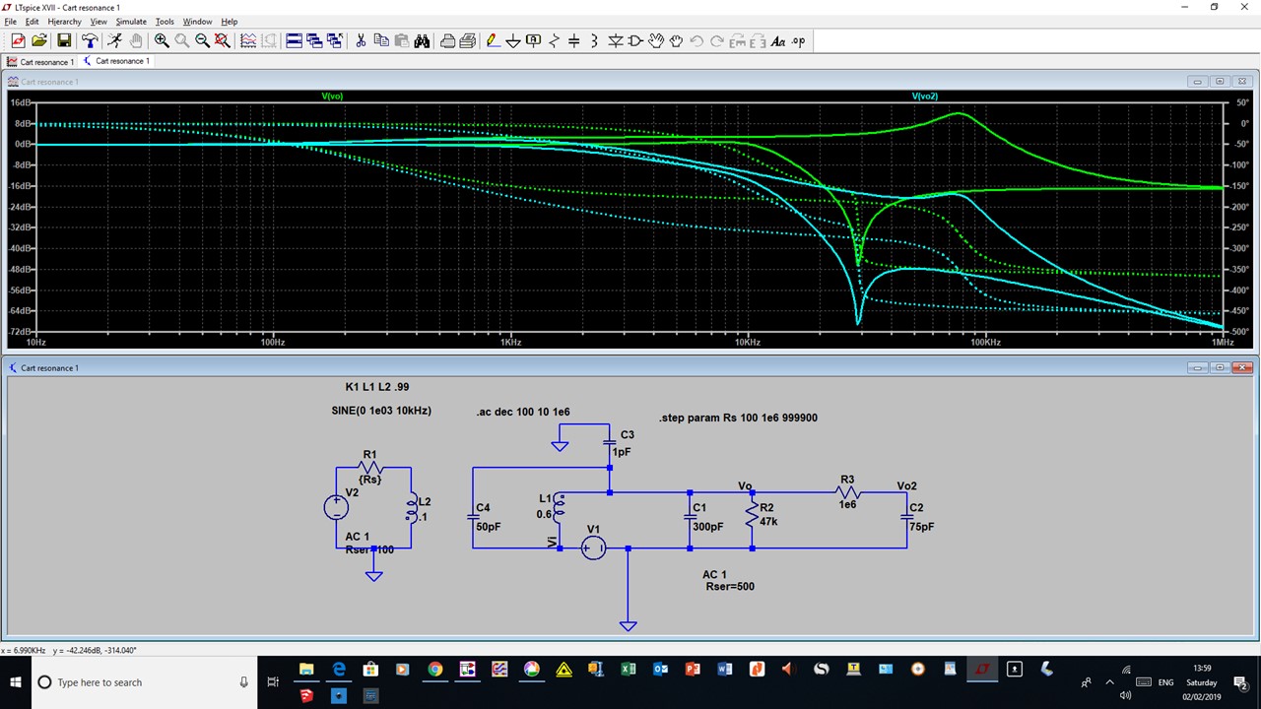The image size is (1261, 709).
Task: Click the SPICE directive .op tool
Action: point(798,40)
